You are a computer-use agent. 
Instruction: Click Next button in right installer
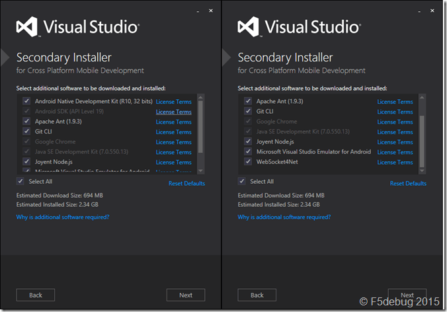click(407, 295)
